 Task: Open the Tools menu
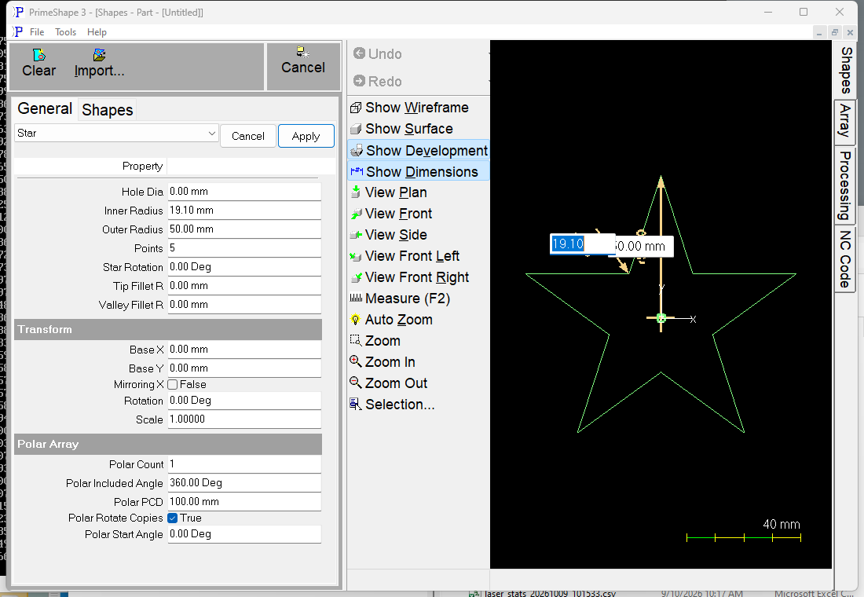65,32
